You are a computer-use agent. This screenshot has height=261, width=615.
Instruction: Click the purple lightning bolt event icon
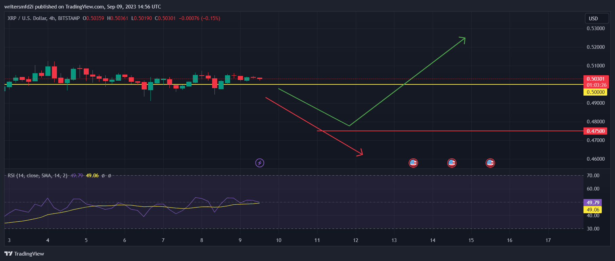tap(260, 163)
